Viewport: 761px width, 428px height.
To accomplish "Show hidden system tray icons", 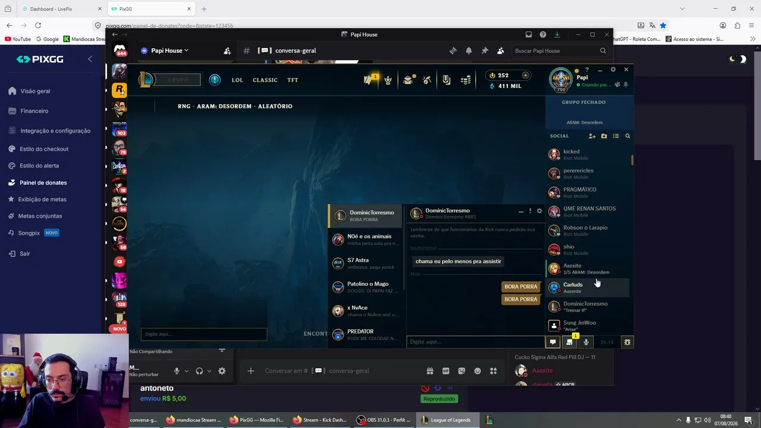I will [678, 420].
